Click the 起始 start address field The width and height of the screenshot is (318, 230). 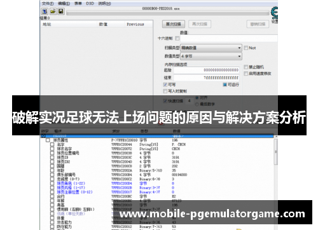(207, 70)
